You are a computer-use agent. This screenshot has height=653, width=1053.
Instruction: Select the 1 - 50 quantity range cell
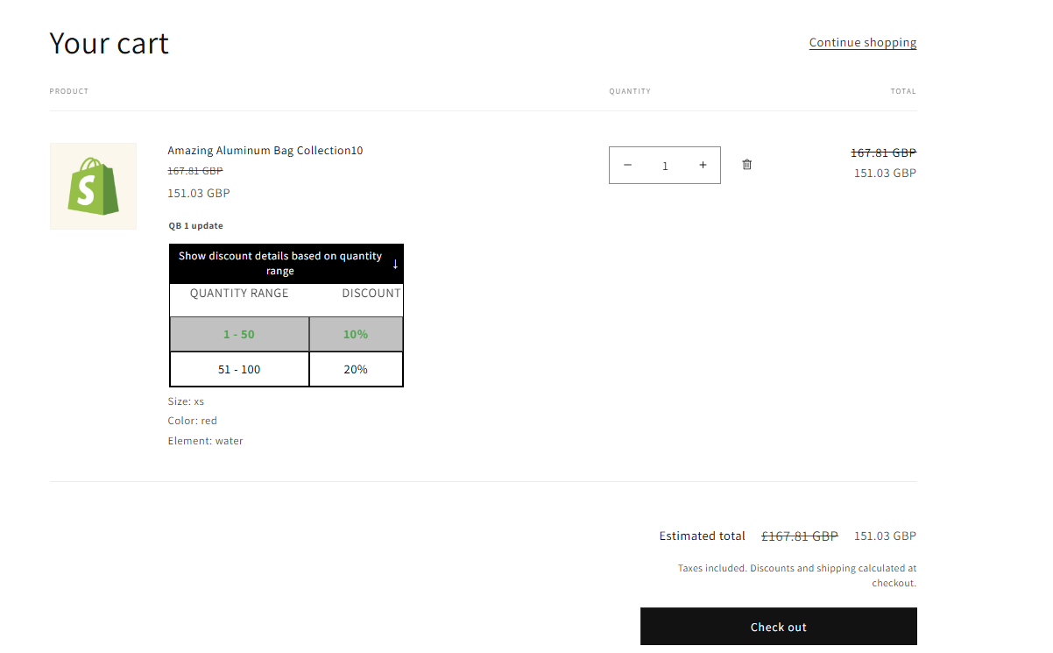tap(239, 335)
